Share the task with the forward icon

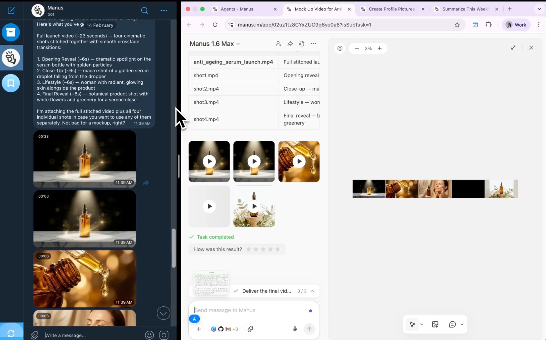tap(290, 43)
